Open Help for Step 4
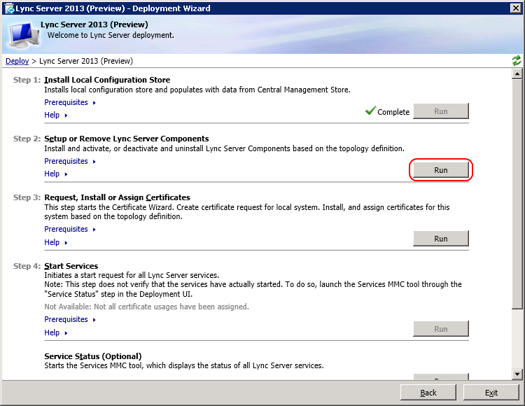This screenshot has height=406, width=525. coord(56,332)
